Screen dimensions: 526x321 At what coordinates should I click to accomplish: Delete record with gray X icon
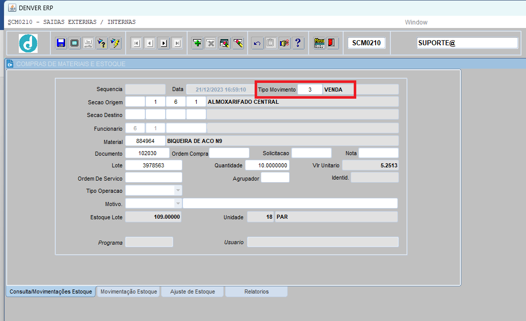point(211,43)
